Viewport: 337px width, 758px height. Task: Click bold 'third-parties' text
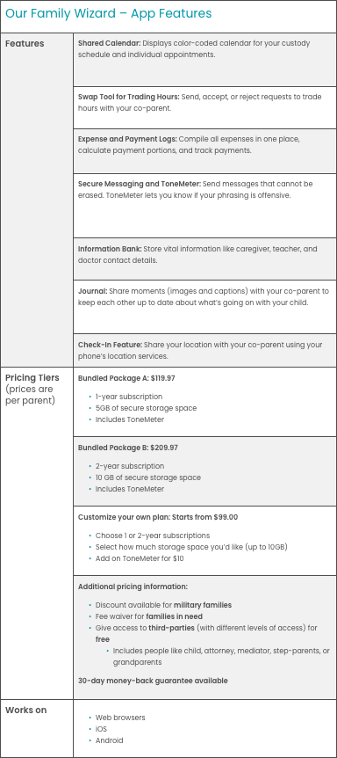tap(171, 629)
